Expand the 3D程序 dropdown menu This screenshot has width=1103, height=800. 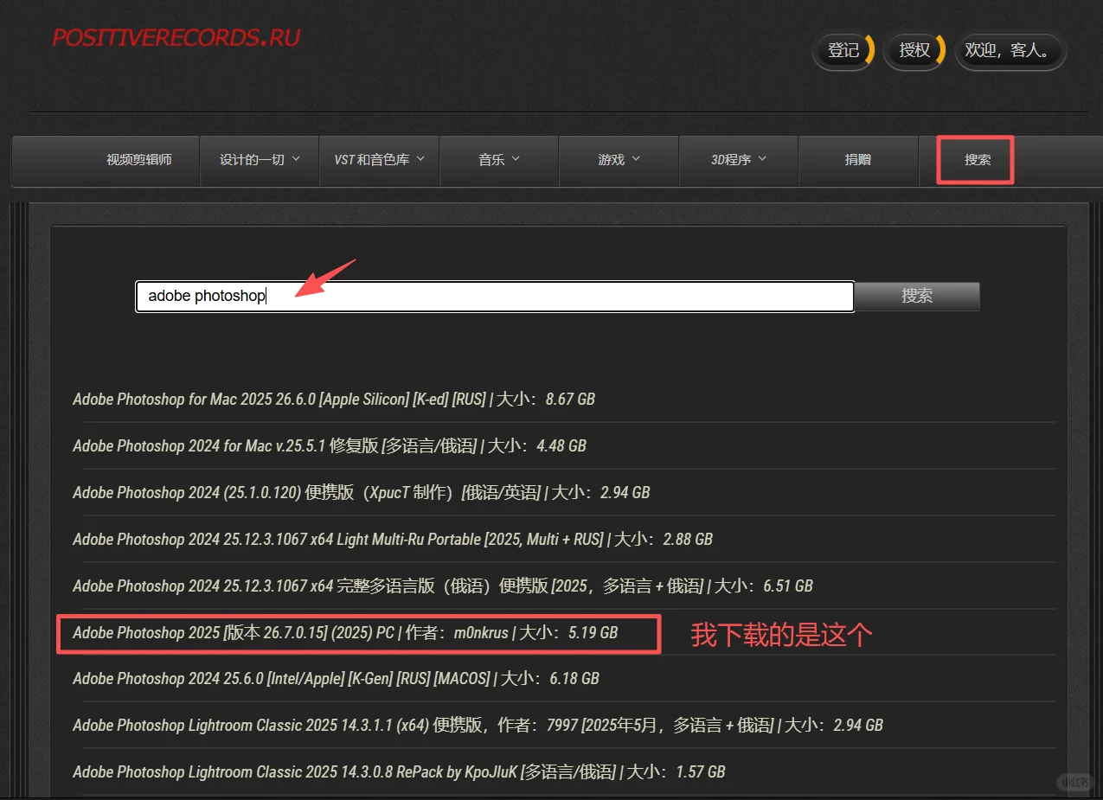[739, 160]
